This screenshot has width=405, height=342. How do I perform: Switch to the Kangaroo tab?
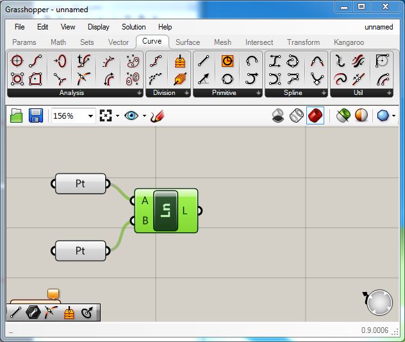click(x=349, y=42)
